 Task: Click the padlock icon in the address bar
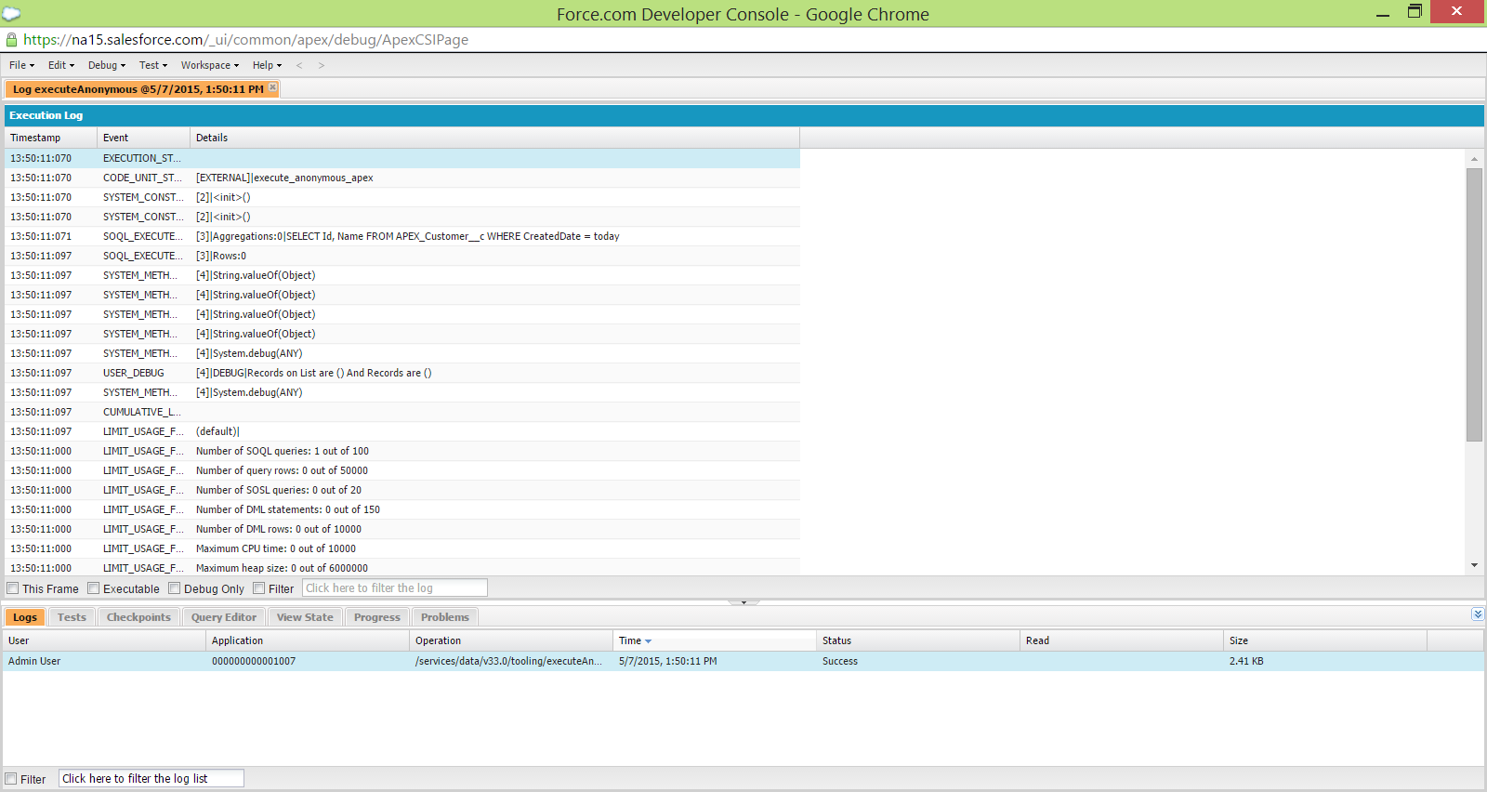[x=11, y=40]
